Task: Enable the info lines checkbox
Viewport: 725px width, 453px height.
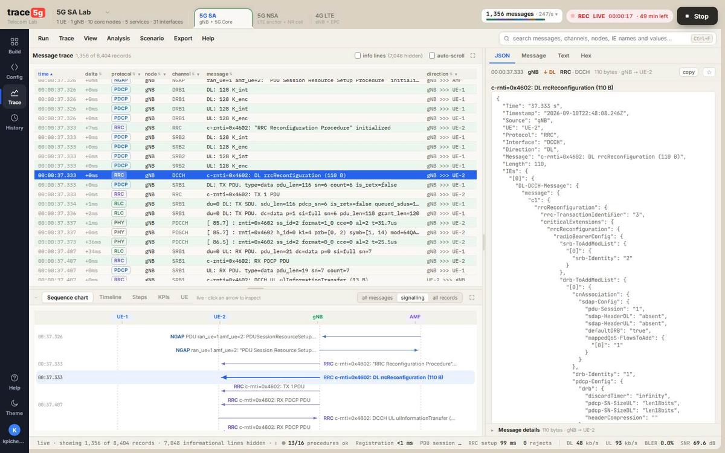Action: pos(358,56)
